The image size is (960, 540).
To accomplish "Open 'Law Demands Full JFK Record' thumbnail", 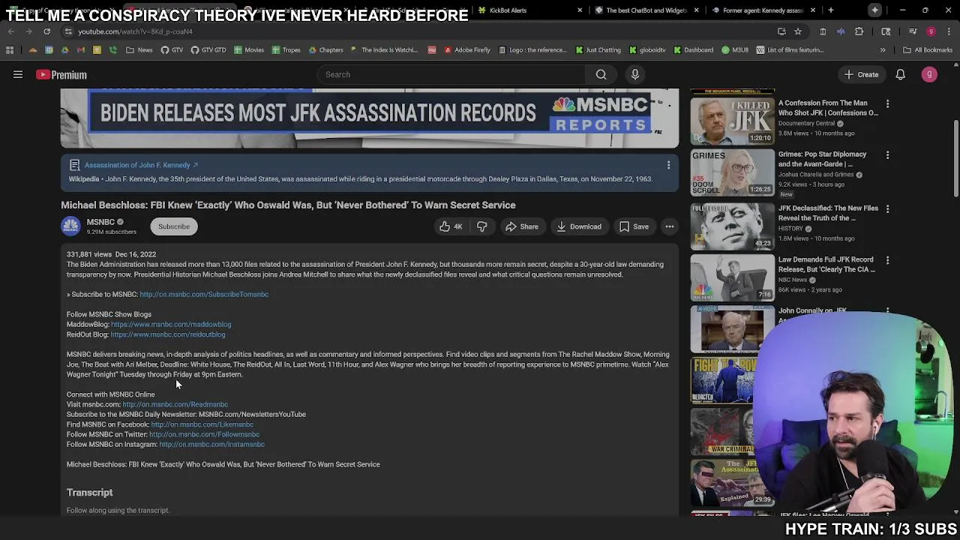I will click(732, 277).
